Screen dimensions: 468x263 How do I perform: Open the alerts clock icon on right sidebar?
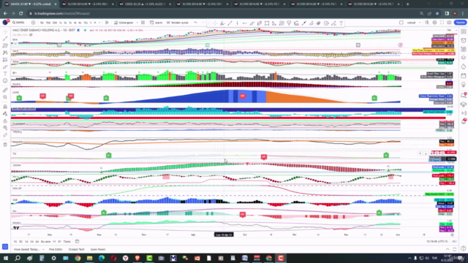coord(463,40)
